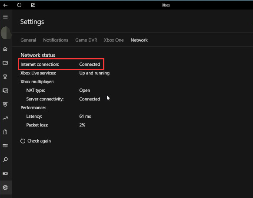This screenshot has height=198, width=253.
Task: Open console Connection icon in sidebar
Action: tap(5, 174)
